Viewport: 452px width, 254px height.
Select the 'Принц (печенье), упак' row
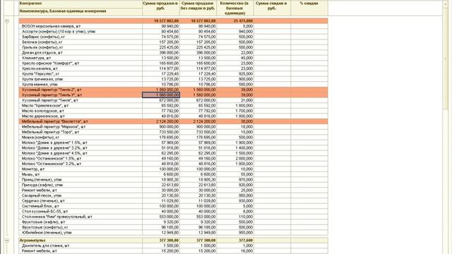[173, 179]
